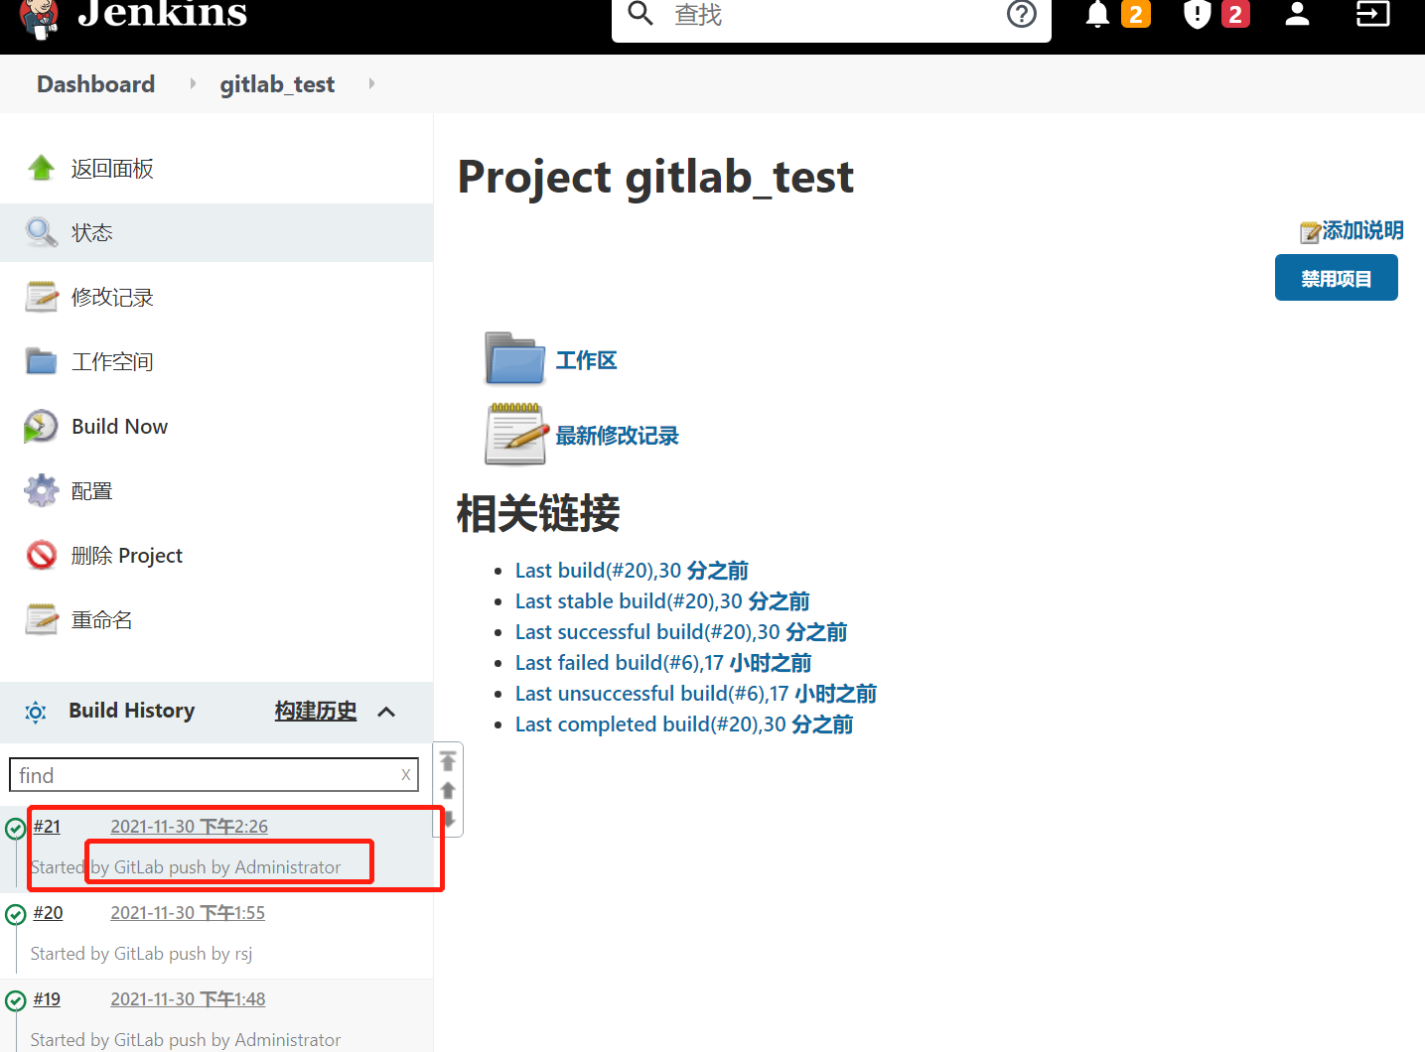Expand gitlab_test breadcrumb dropdown arrow
The height and width of the screenshot is (1052, 1425).
point(371,83)
